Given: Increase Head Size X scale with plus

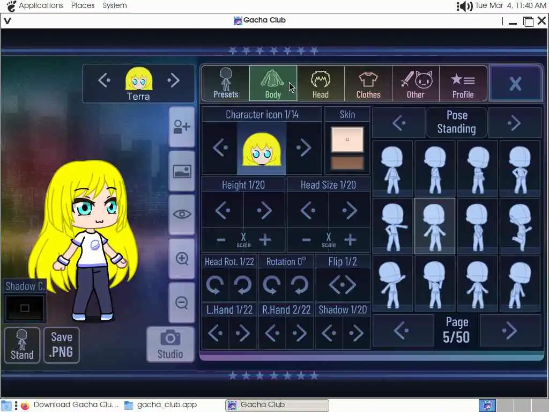Looking at the screenshot, I should 350,240.
